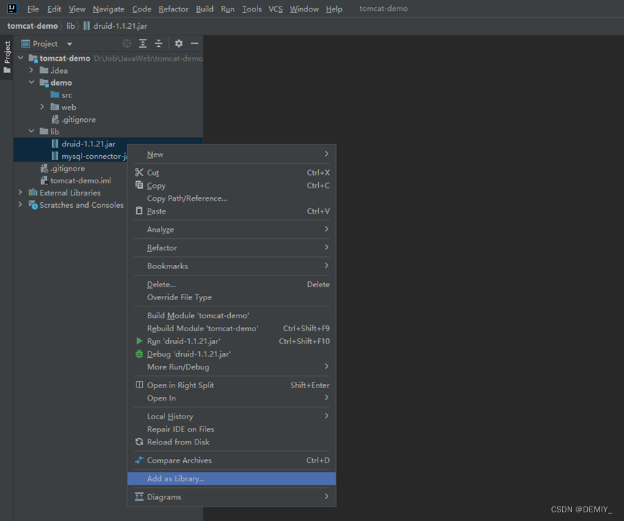Open the Help menu

tap(334, 9)
